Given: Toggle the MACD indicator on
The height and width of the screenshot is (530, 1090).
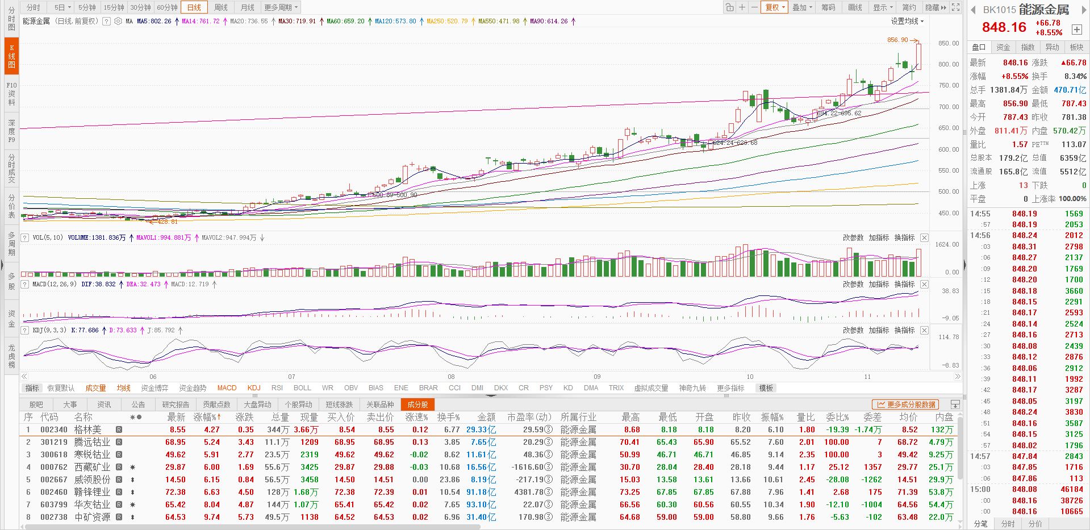Looking at the screenshot, I should 227,388.
